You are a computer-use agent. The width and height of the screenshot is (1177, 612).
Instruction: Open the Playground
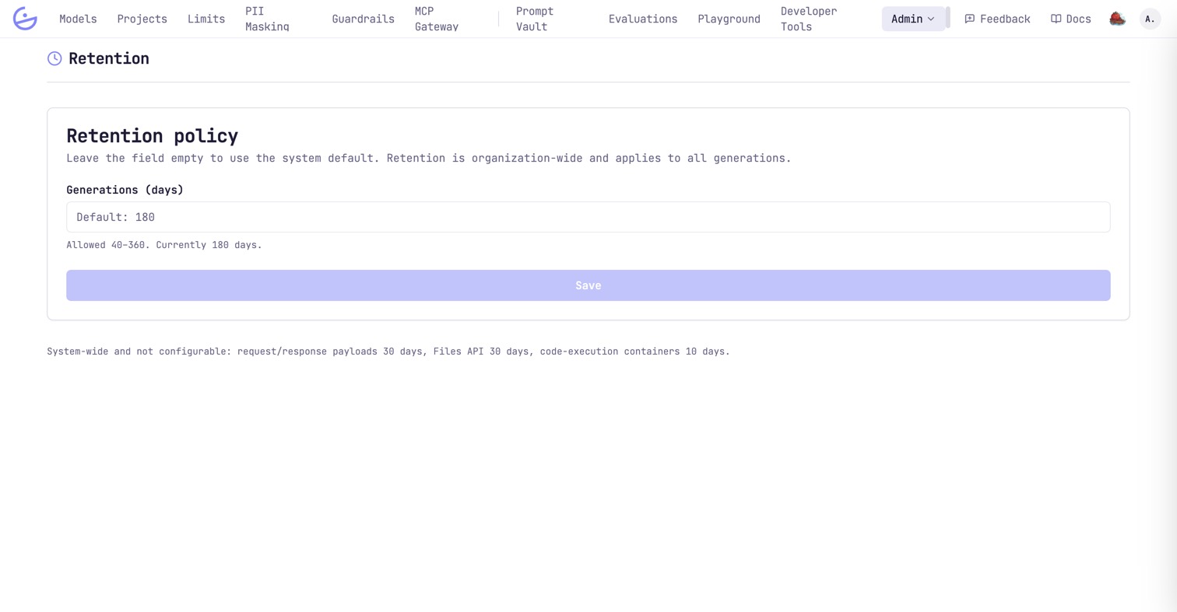coord(729,19)
